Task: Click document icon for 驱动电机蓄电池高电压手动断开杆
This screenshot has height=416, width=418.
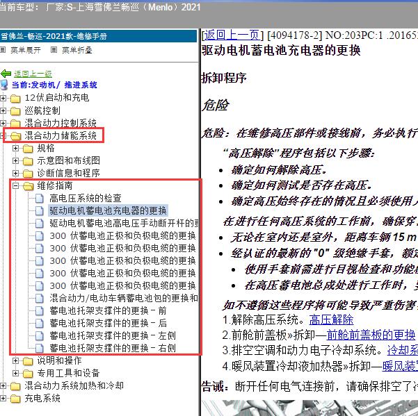Action: click(x=40, y=224)
